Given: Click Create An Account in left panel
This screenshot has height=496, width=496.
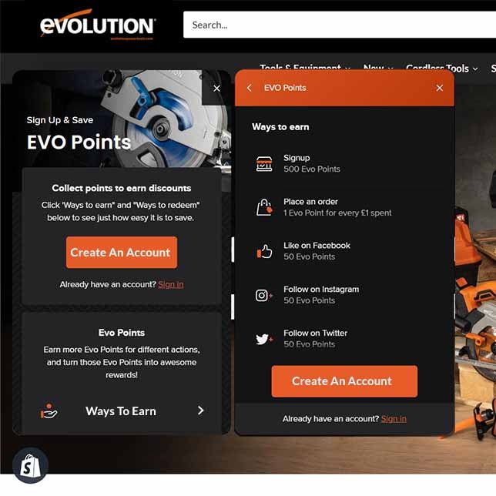Looking at the screenshot, I should (x=122, y=253).
